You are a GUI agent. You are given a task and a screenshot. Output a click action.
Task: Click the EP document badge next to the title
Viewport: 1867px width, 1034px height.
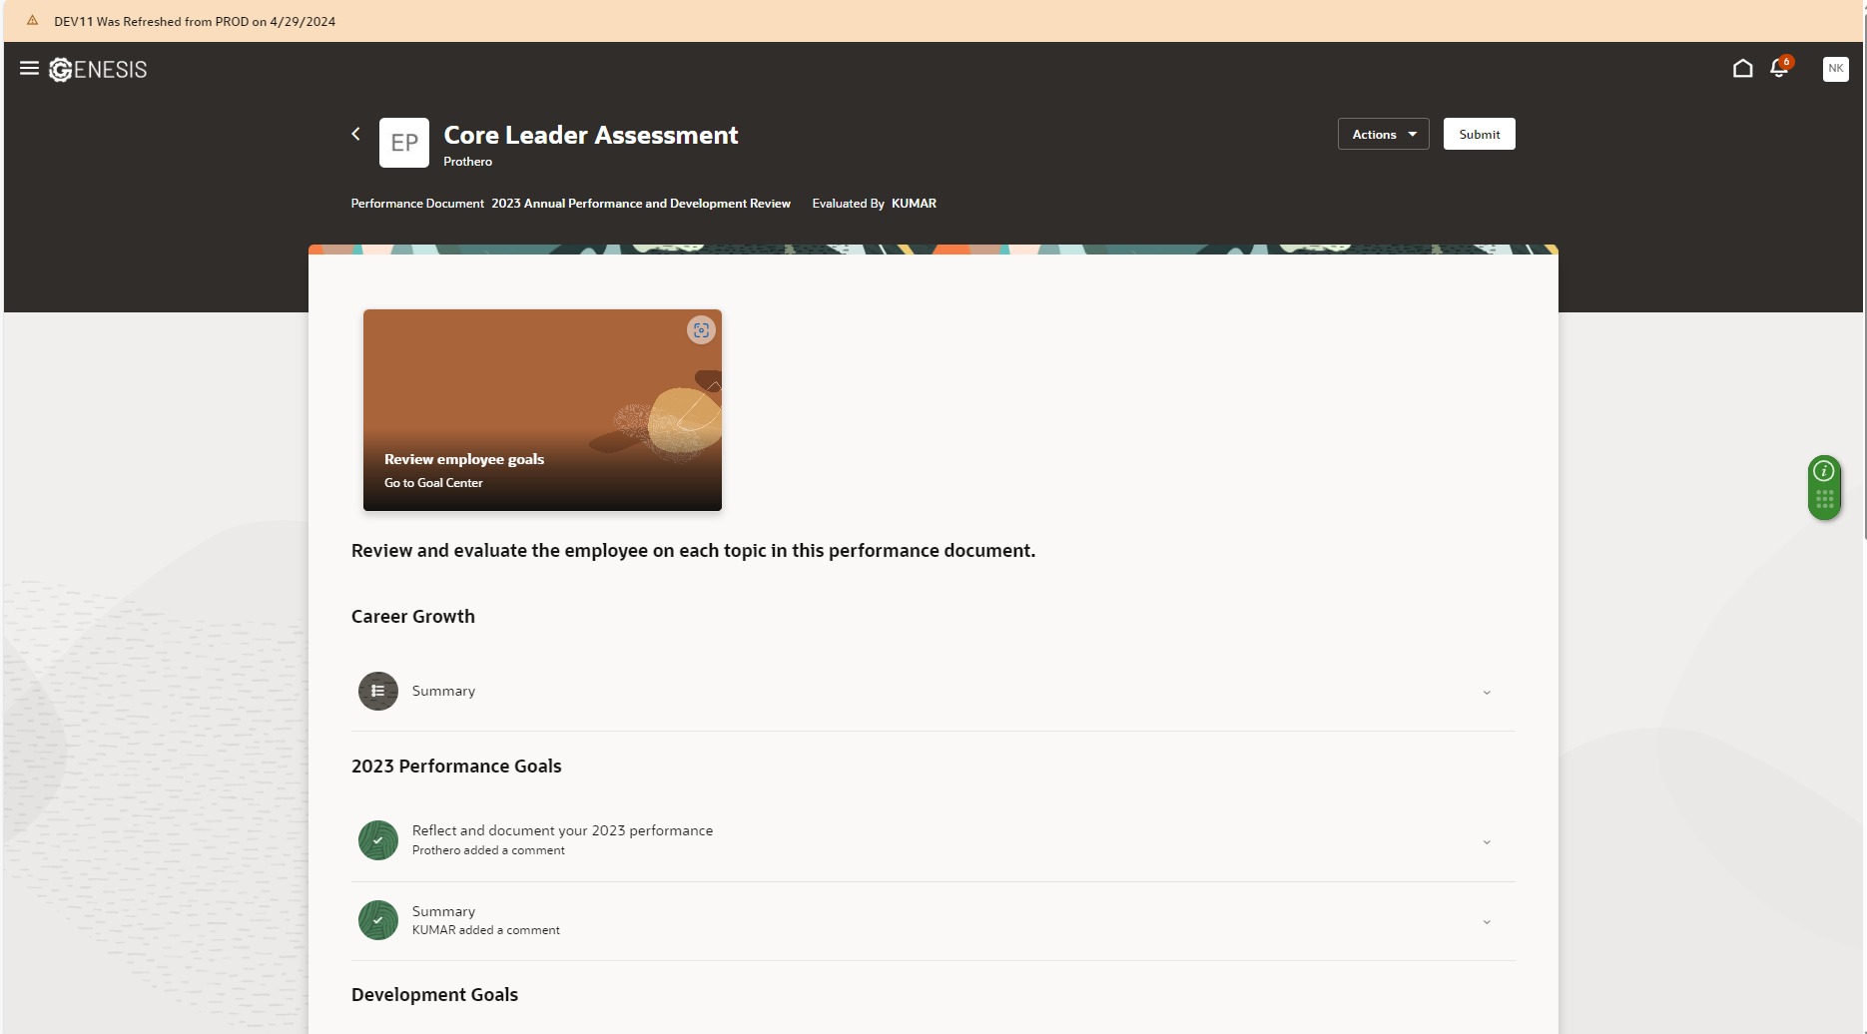(403, 142)
